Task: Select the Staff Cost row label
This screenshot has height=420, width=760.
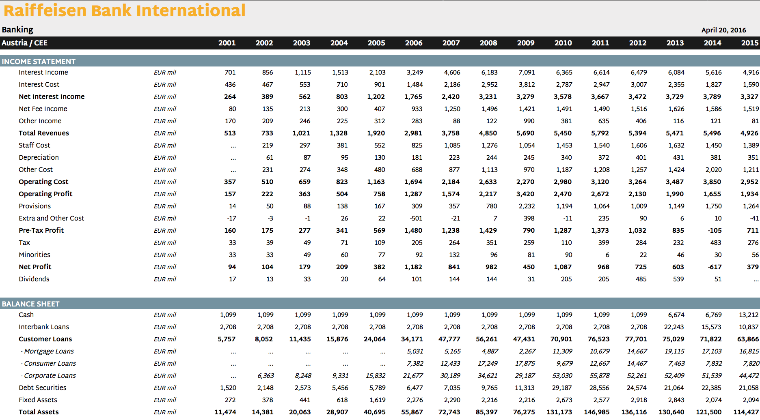Action: pyautogui.click(x=35, y=145)
